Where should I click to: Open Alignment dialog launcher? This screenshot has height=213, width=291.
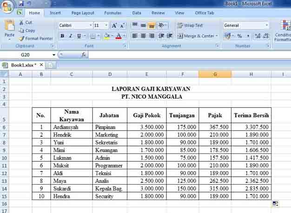coord(217,46)
